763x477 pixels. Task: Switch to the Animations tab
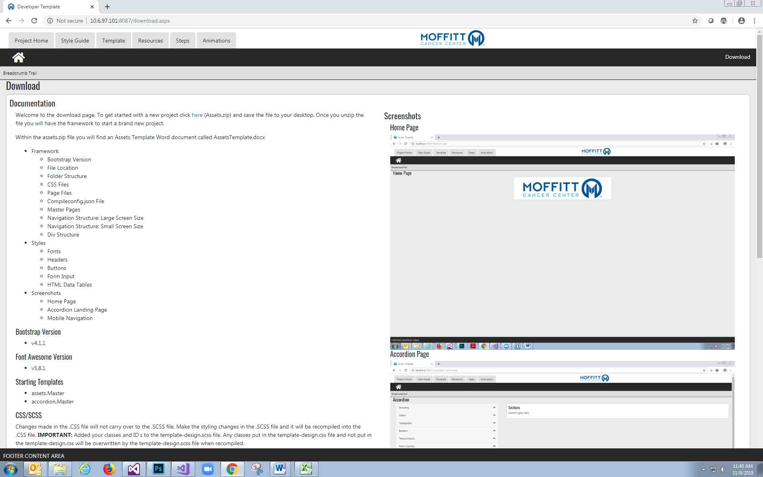click(216, 41)
